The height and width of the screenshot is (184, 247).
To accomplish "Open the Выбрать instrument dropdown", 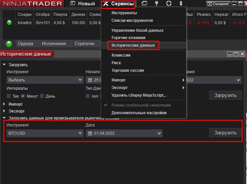I will [45, 80].
